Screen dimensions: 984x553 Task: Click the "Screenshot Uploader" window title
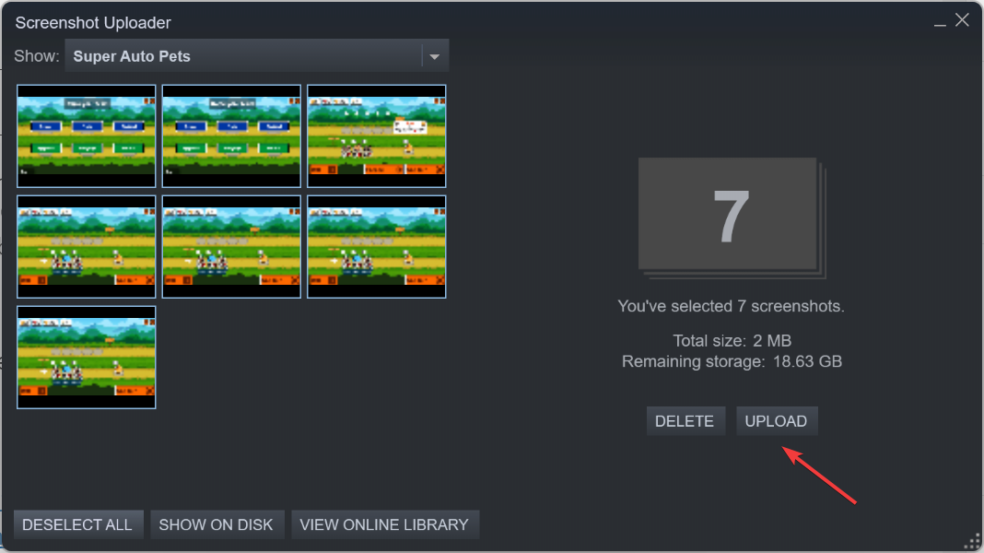(93, 23)
